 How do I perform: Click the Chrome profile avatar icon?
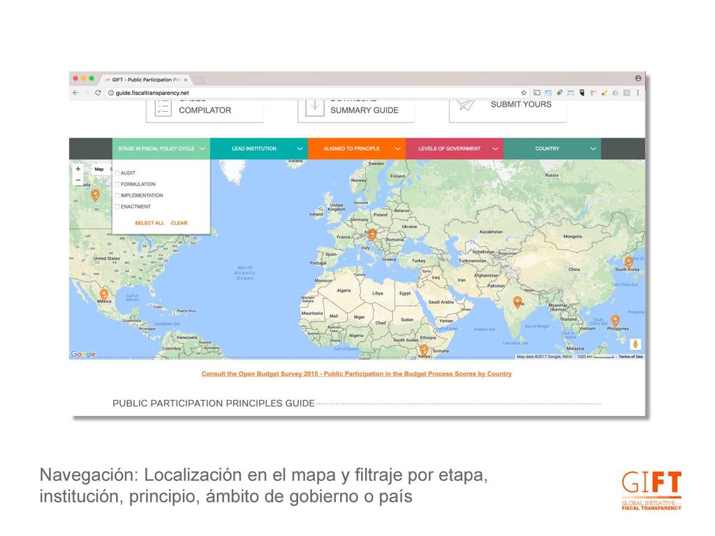click(638, 78)
